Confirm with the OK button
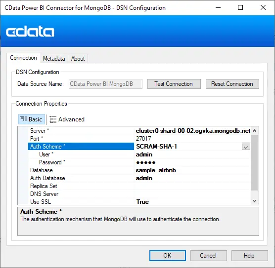This screenshot has width=275, height=268. point(168,256)
